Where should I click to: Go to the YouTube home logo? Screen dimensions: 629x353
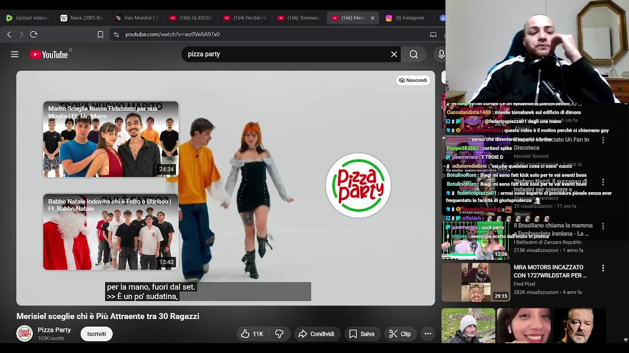coord(49,54)
